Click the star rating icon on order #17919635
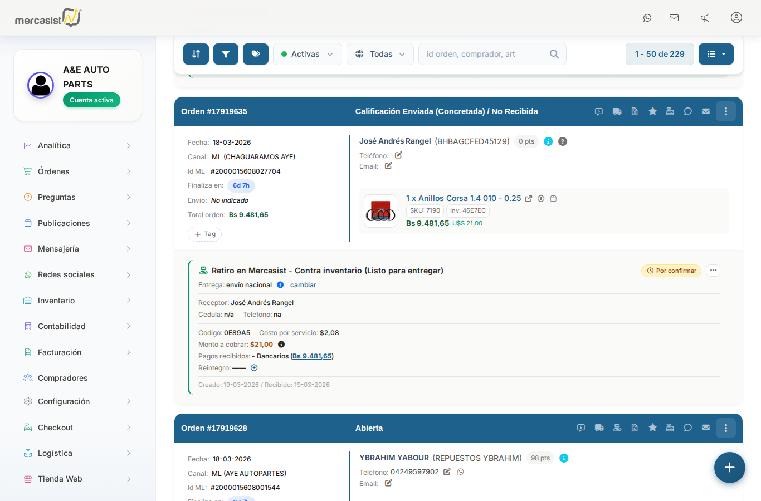Screen dimensions: 761x501 pos(652,111)
